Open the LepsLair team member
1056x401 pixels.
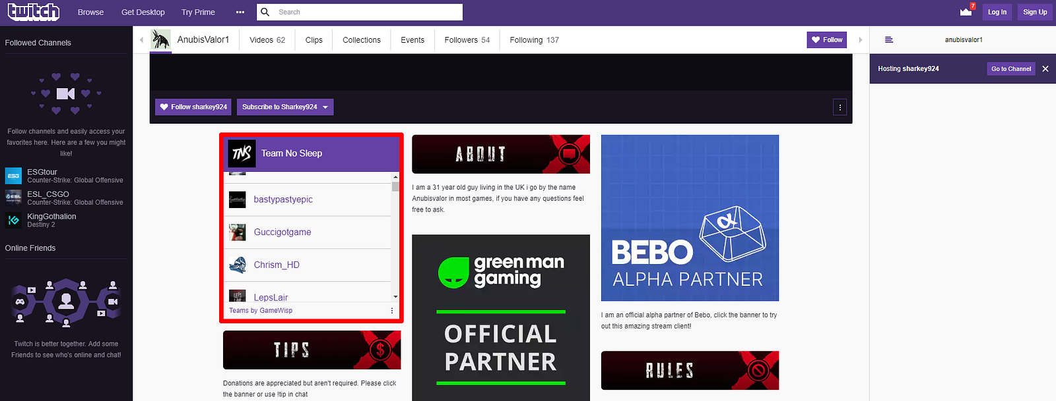(271, 297)
